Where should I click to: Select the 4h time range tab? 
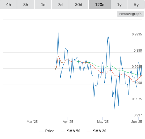(9, 5)
